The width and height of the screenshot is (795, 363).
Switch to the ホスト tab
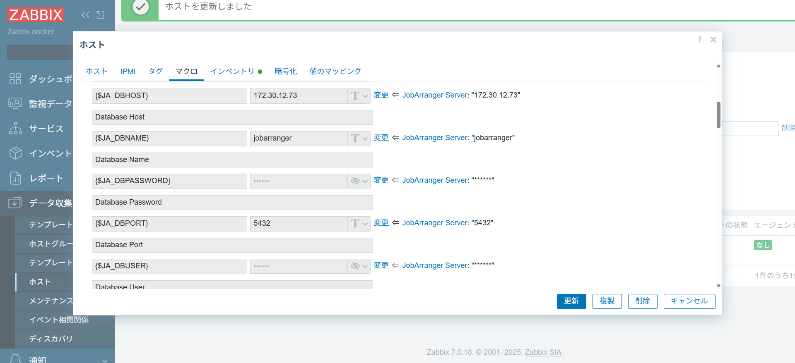pos(96,71)
